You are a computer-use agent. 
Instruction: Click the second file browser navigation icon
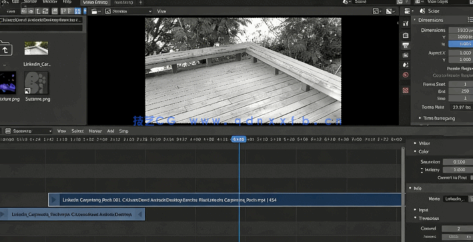pos(31,11)
